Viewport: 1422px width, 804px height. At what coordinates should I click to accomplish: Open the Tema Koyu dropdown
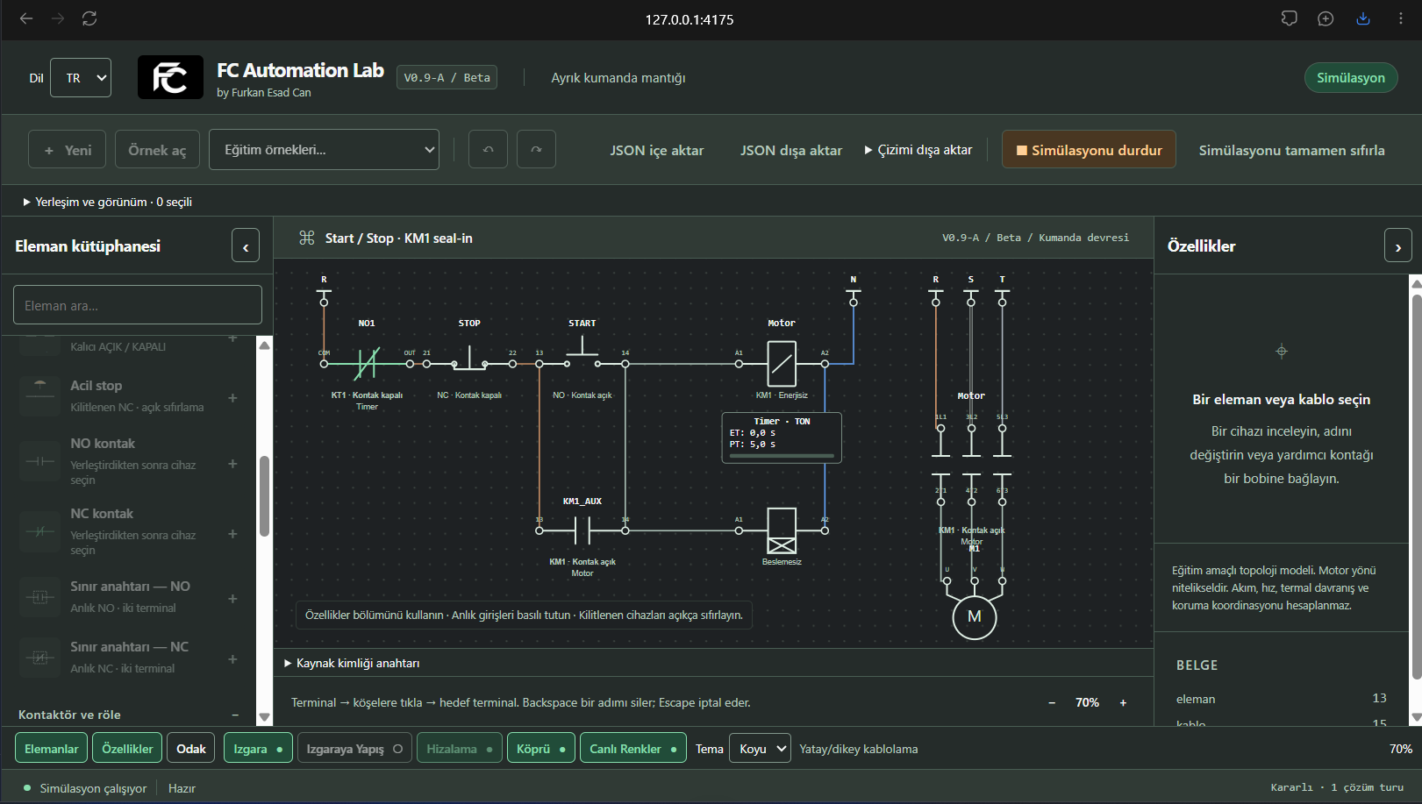coord(760,749)
